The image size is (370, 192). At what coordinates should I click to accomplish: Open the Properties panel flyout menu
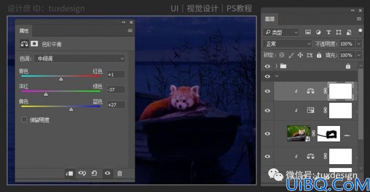coord(130,30)
